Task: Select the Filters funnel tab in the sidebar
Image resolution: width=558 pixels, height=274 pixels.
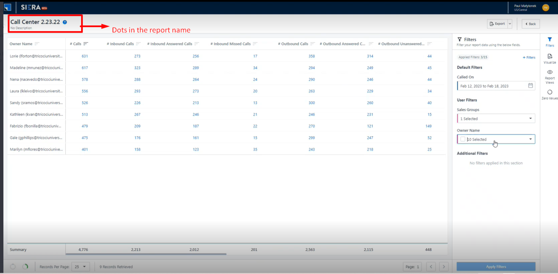Action: (550, 42)
